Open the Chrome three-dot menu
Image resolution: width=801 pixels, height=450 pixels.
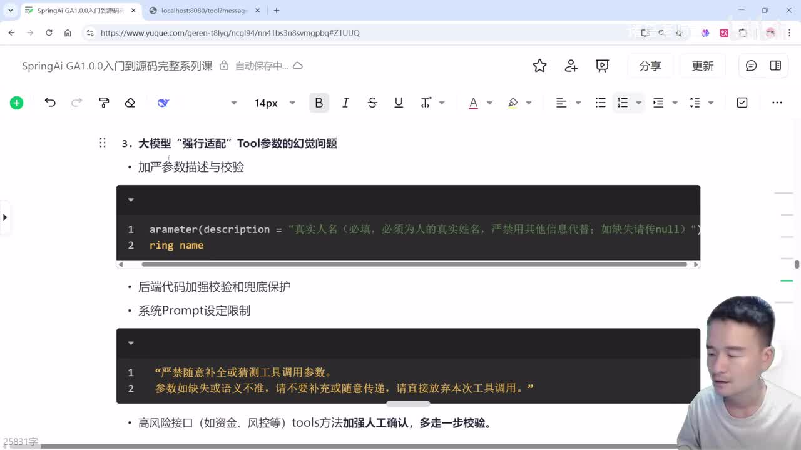click(788, 32)
